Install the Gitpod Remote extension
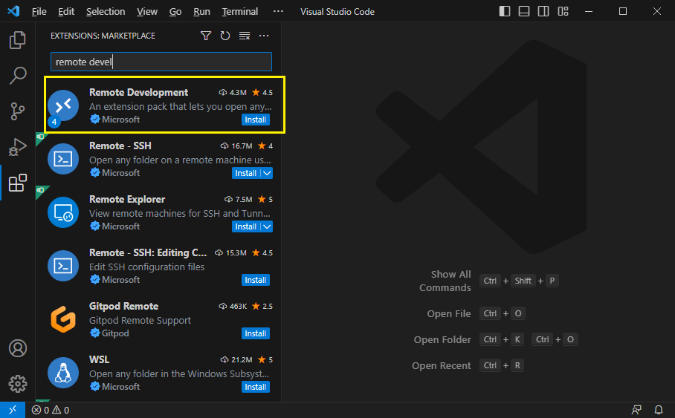The image size is (675, 418). [x=256, y=333]
